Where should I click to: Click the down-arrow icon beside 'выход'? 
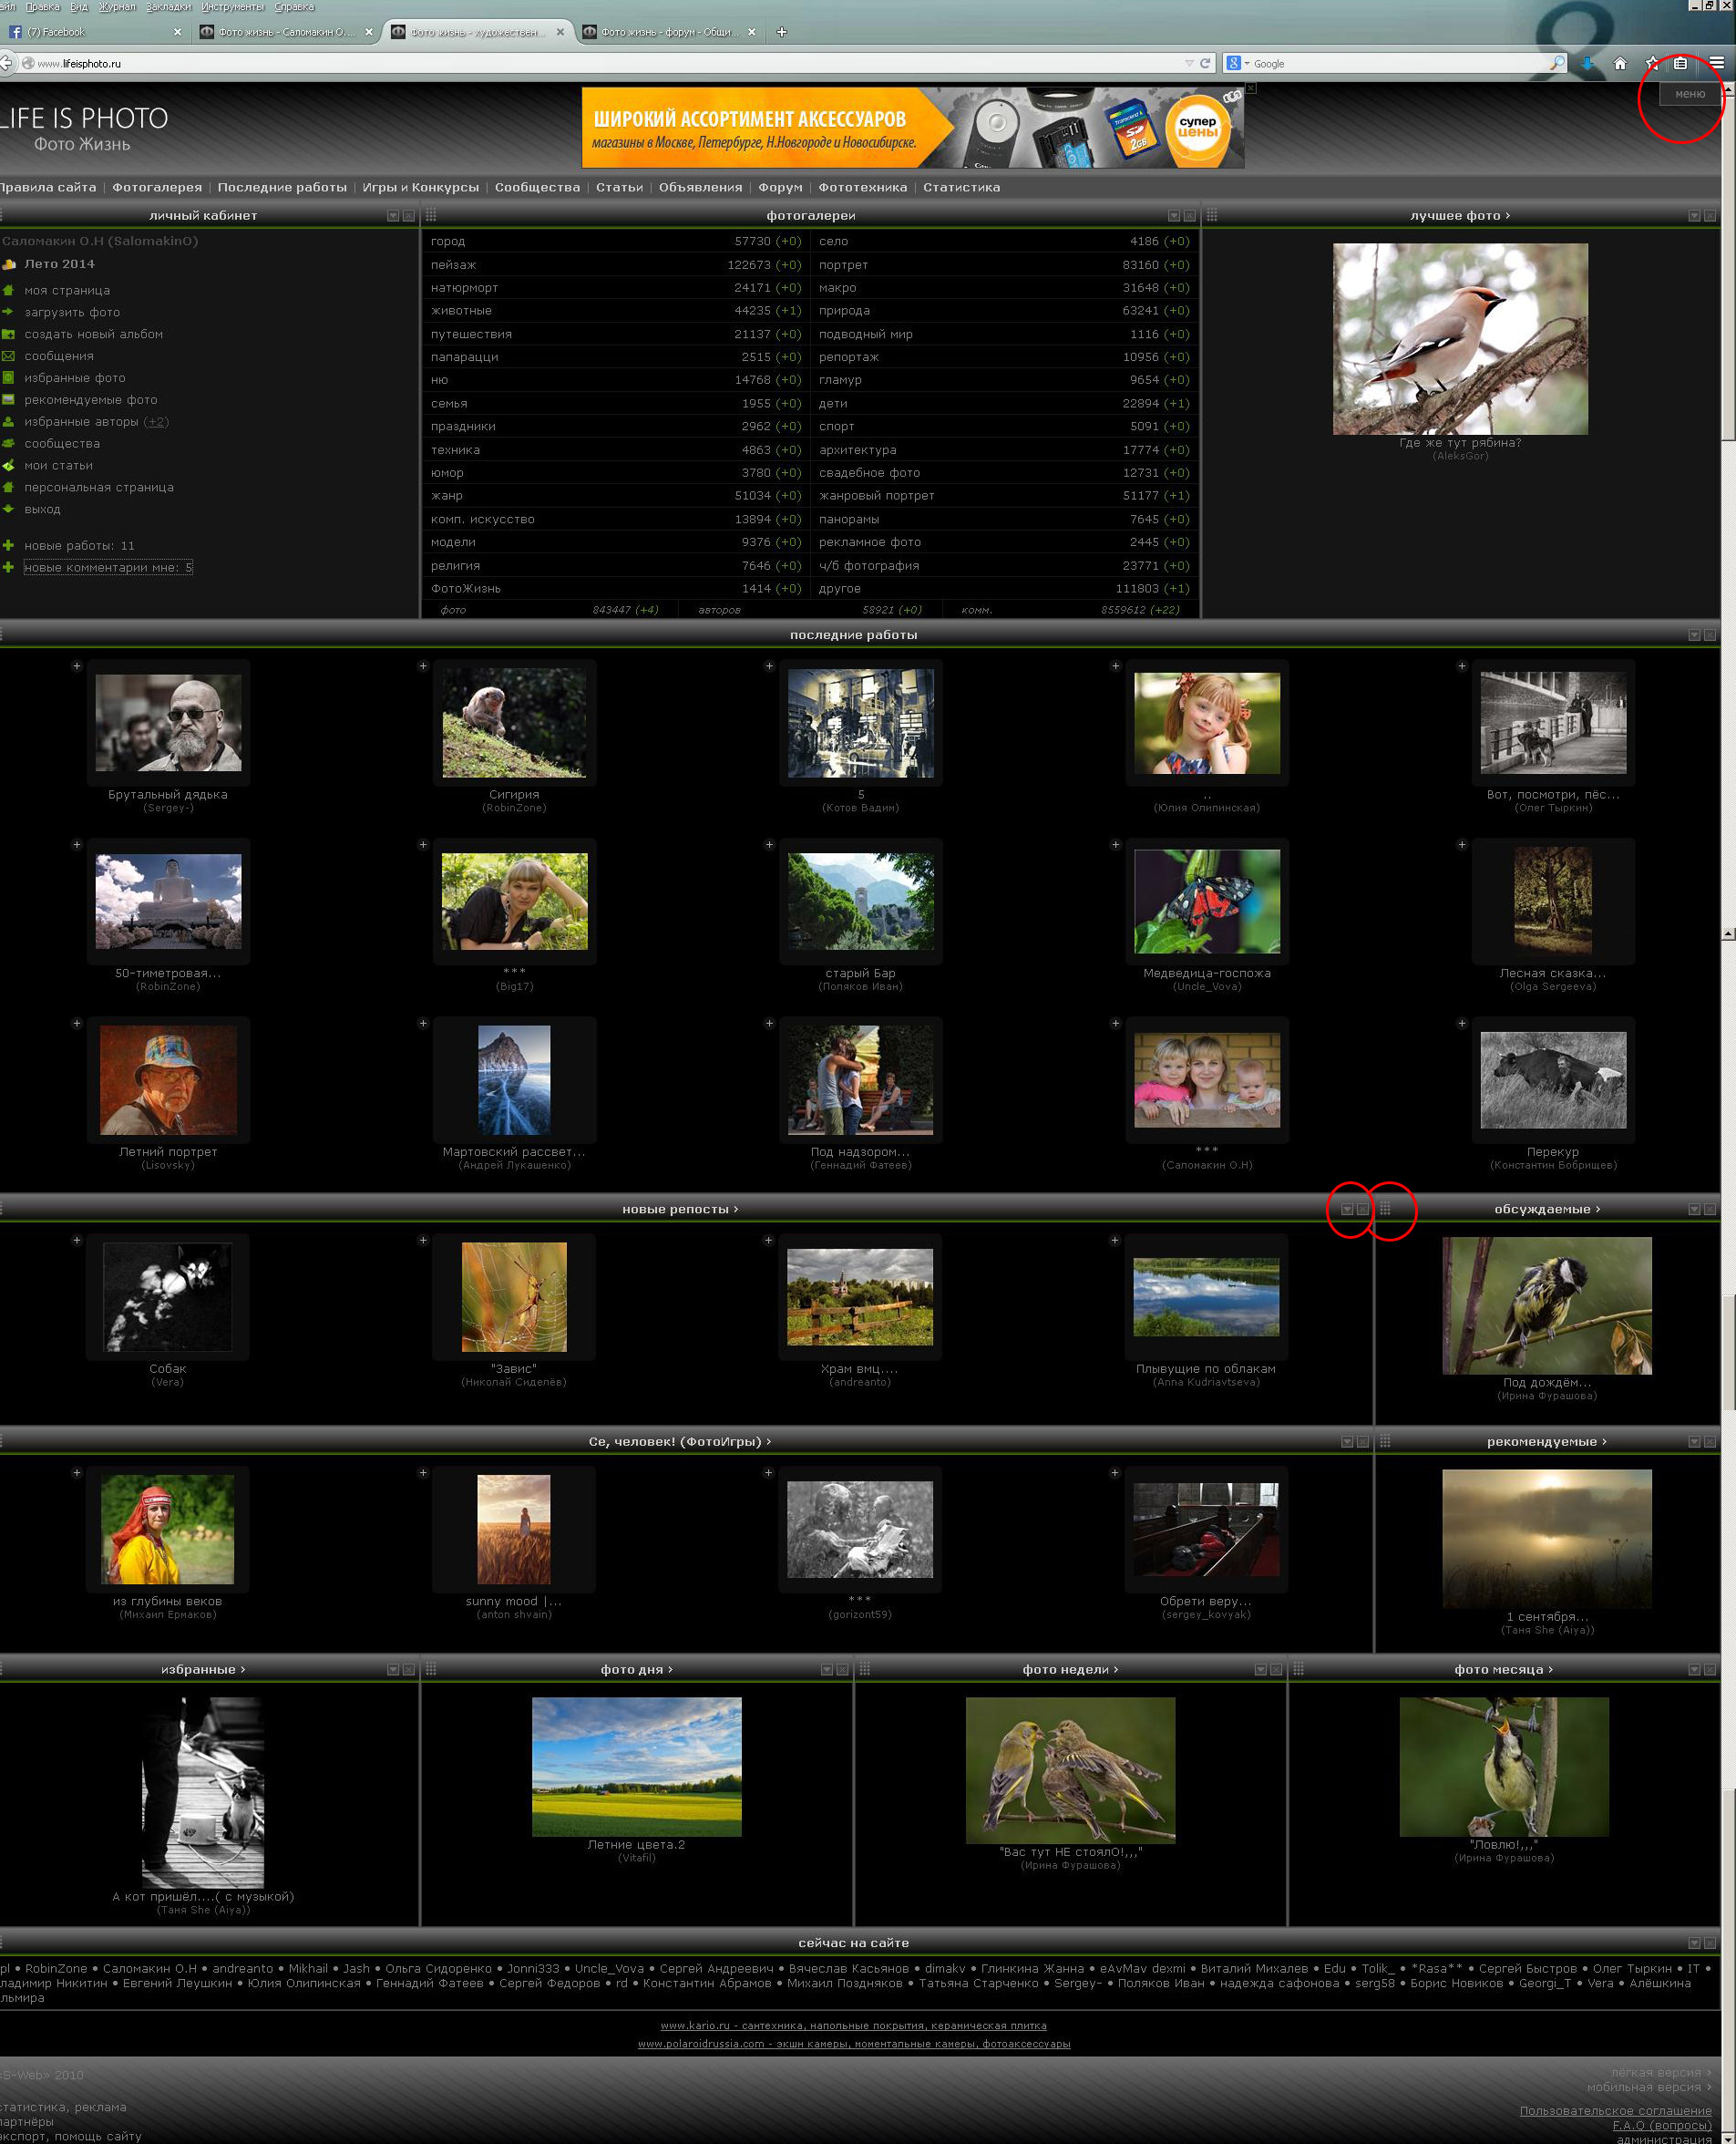pyautogui.click(x=8, y=510)
